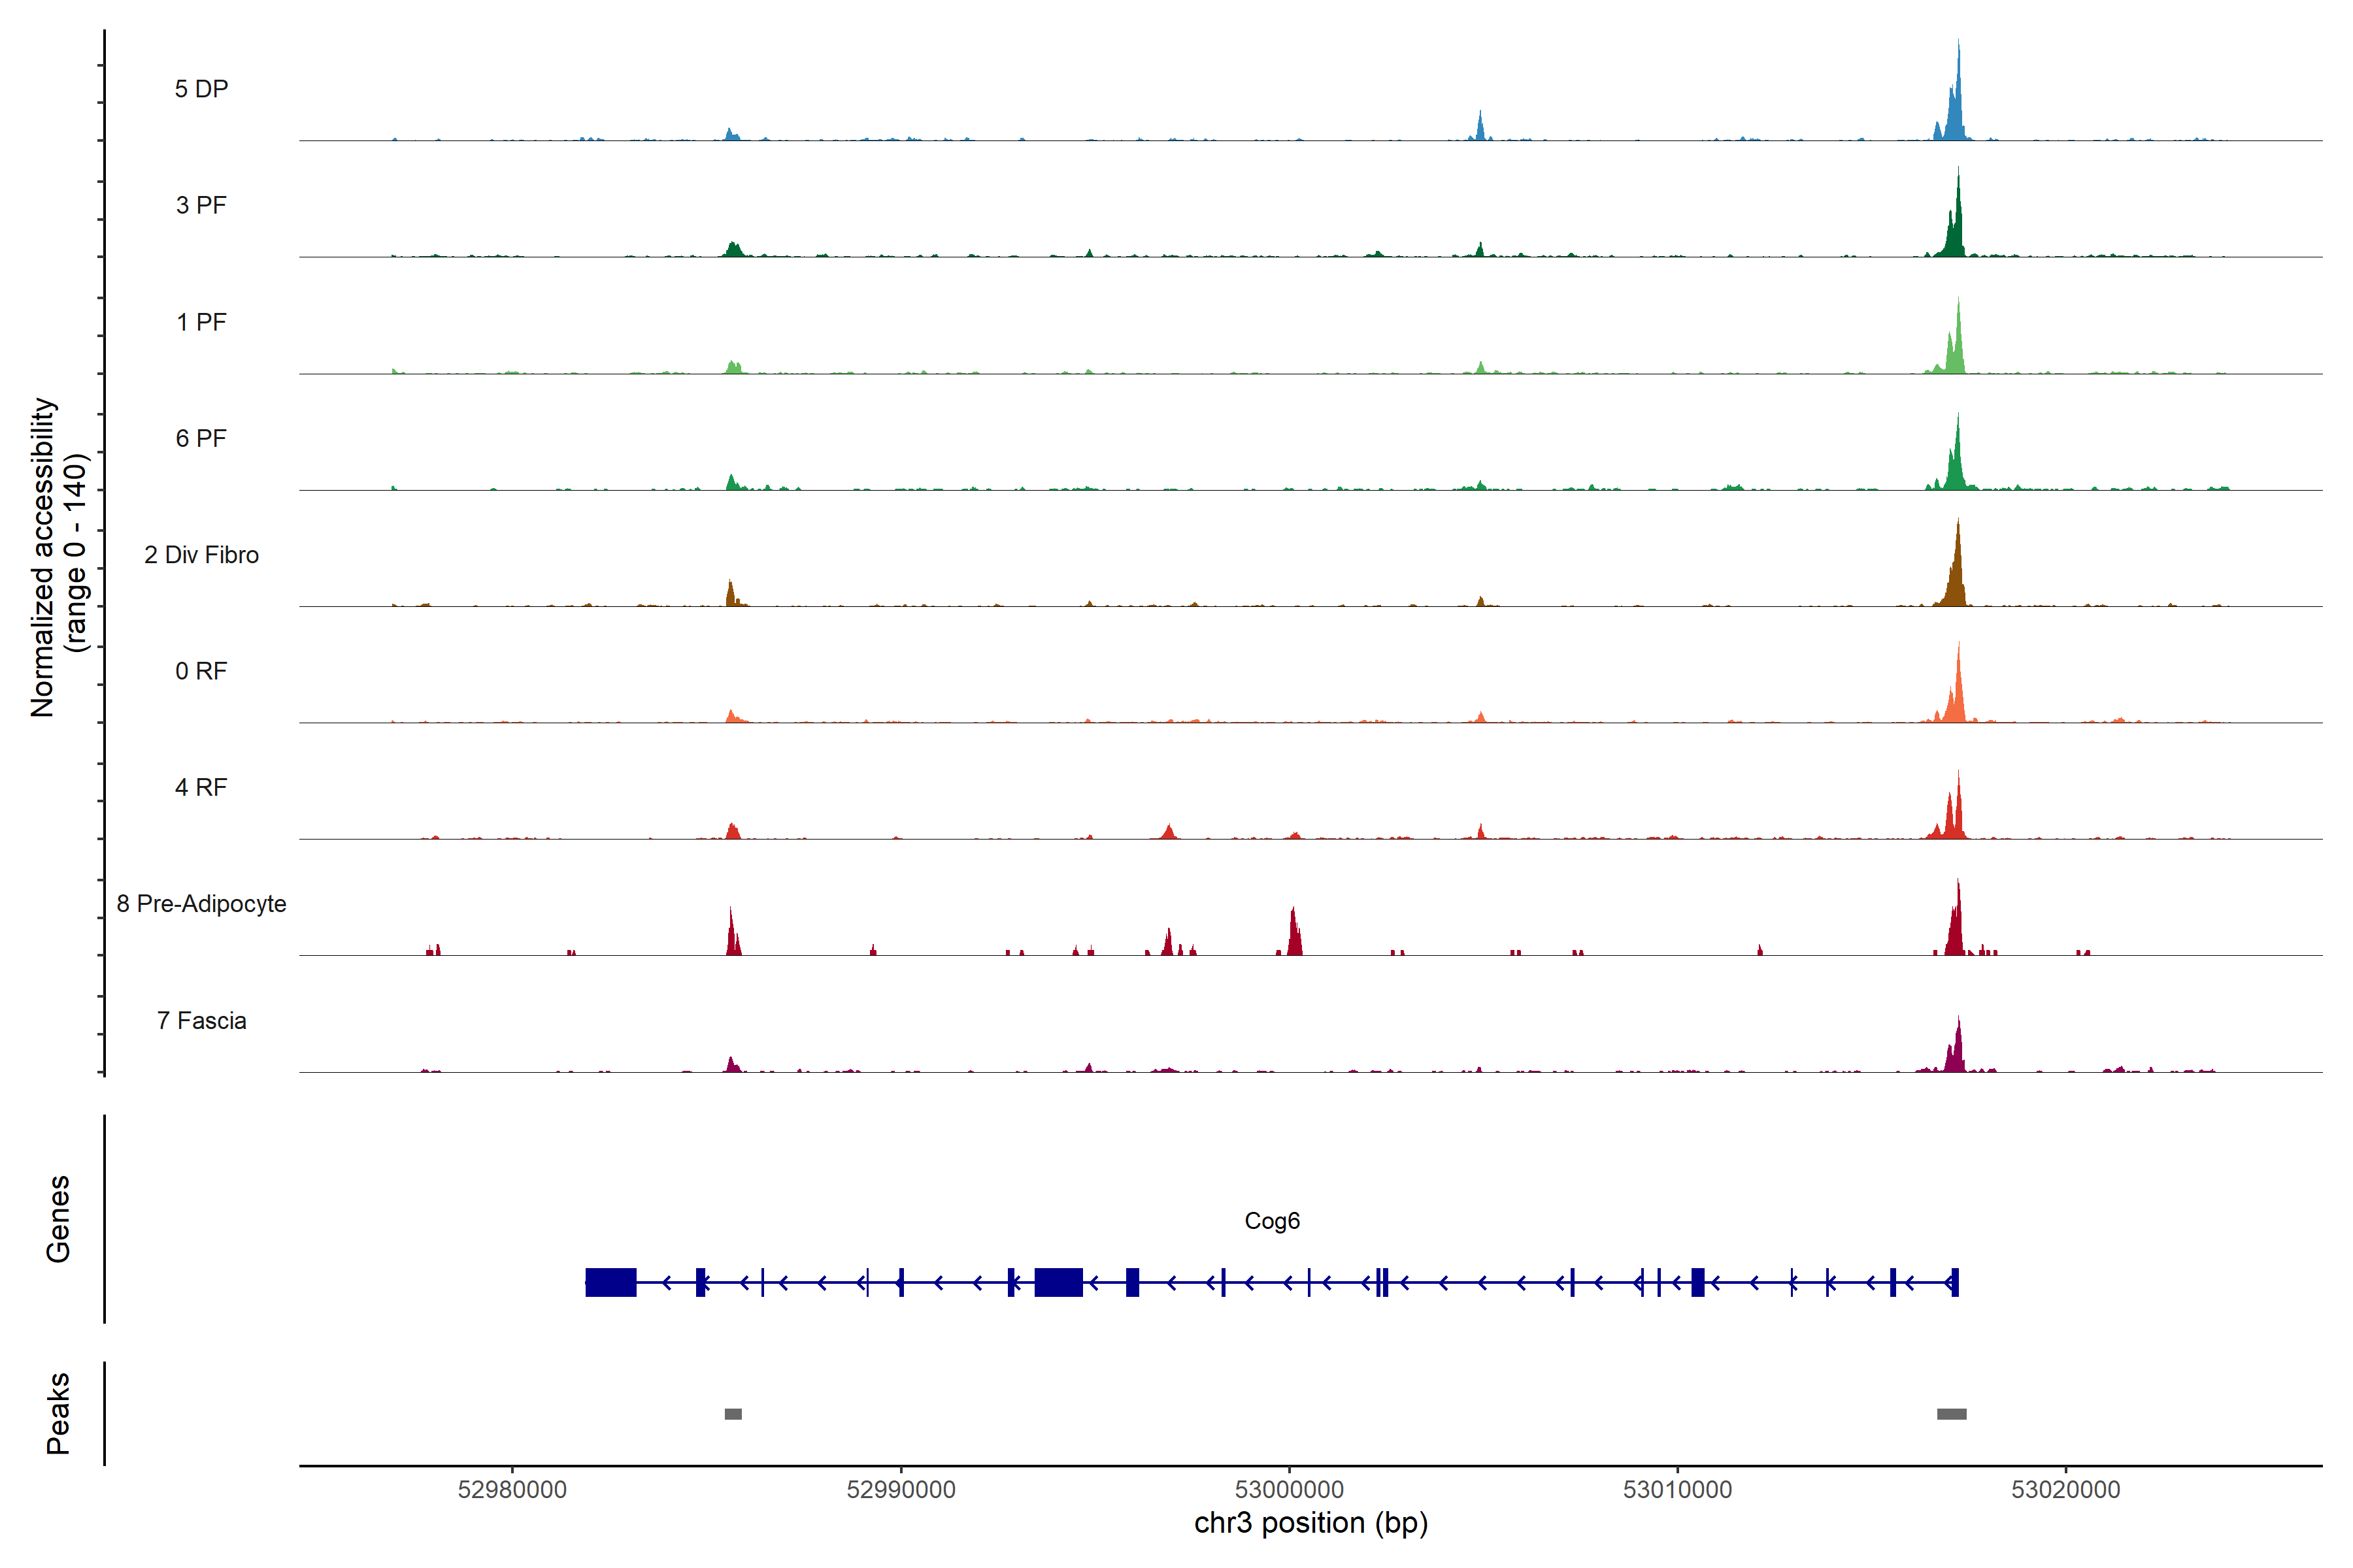Click the gray peak bar near 53017000
The height and width of the screenshot is (1568, 2353).
(x=1951, y=1414)
